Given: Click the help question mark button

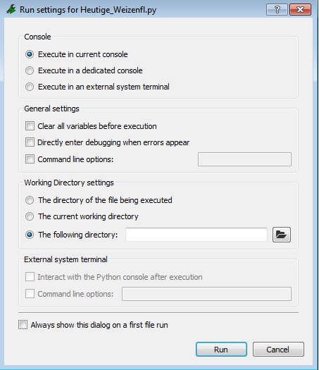Looking at the screenshot, I should tap(277, 10).
